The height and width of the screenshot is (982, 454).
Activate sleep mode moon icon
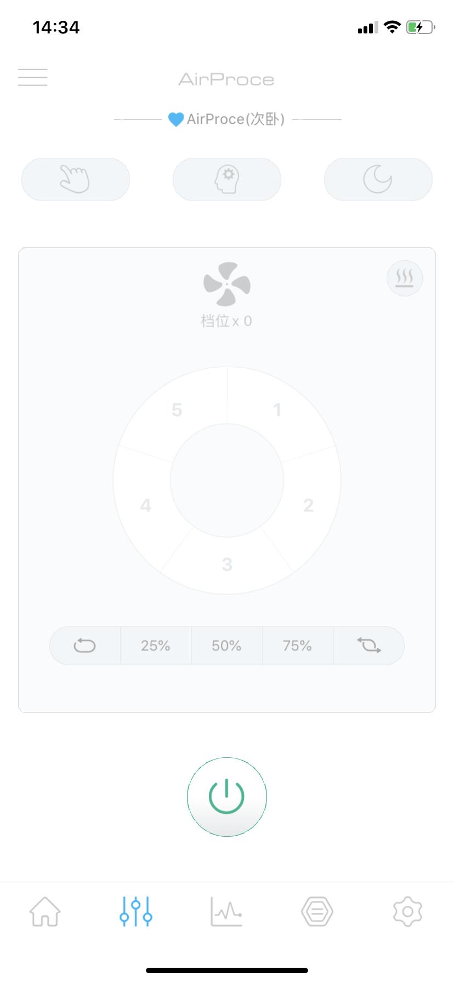point(378,179)
